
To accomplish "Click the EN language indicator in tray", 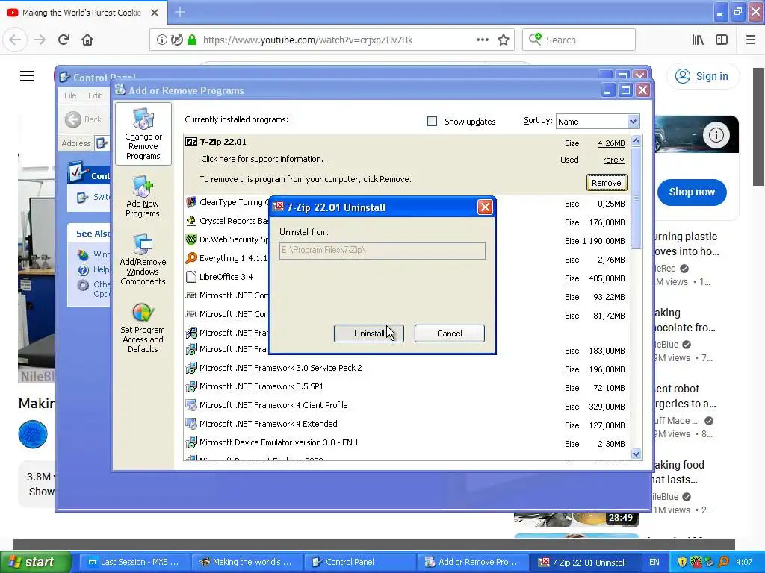I will pyautogui.click(x=654, y=562).
